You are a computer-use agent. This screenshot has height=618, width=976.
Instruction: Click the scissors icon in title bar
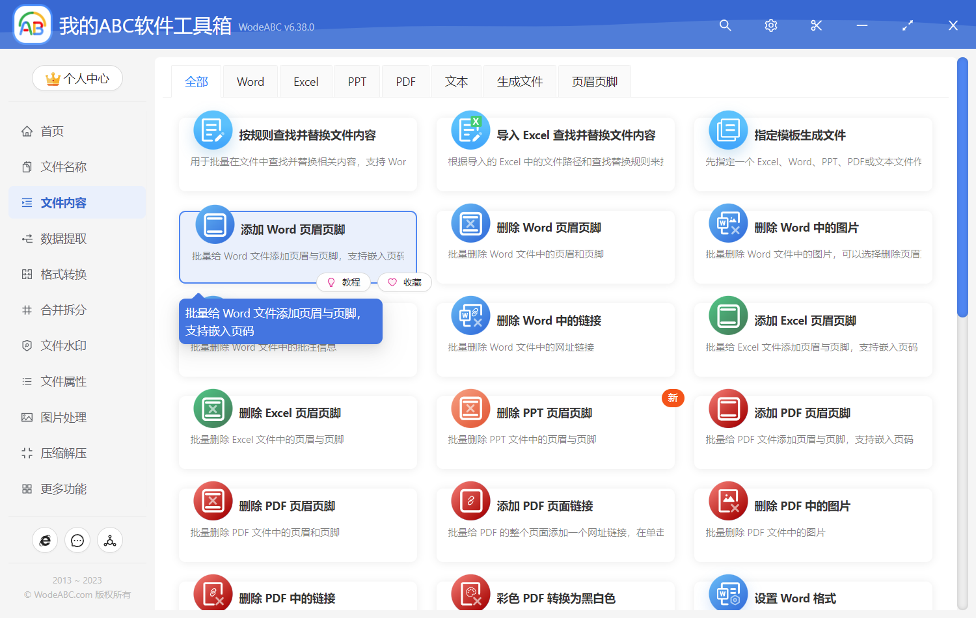coord(816,25)
